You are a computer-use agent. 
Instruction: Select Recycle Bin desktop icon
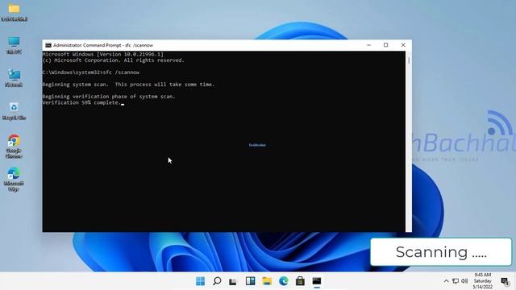(x=14, y=111)
